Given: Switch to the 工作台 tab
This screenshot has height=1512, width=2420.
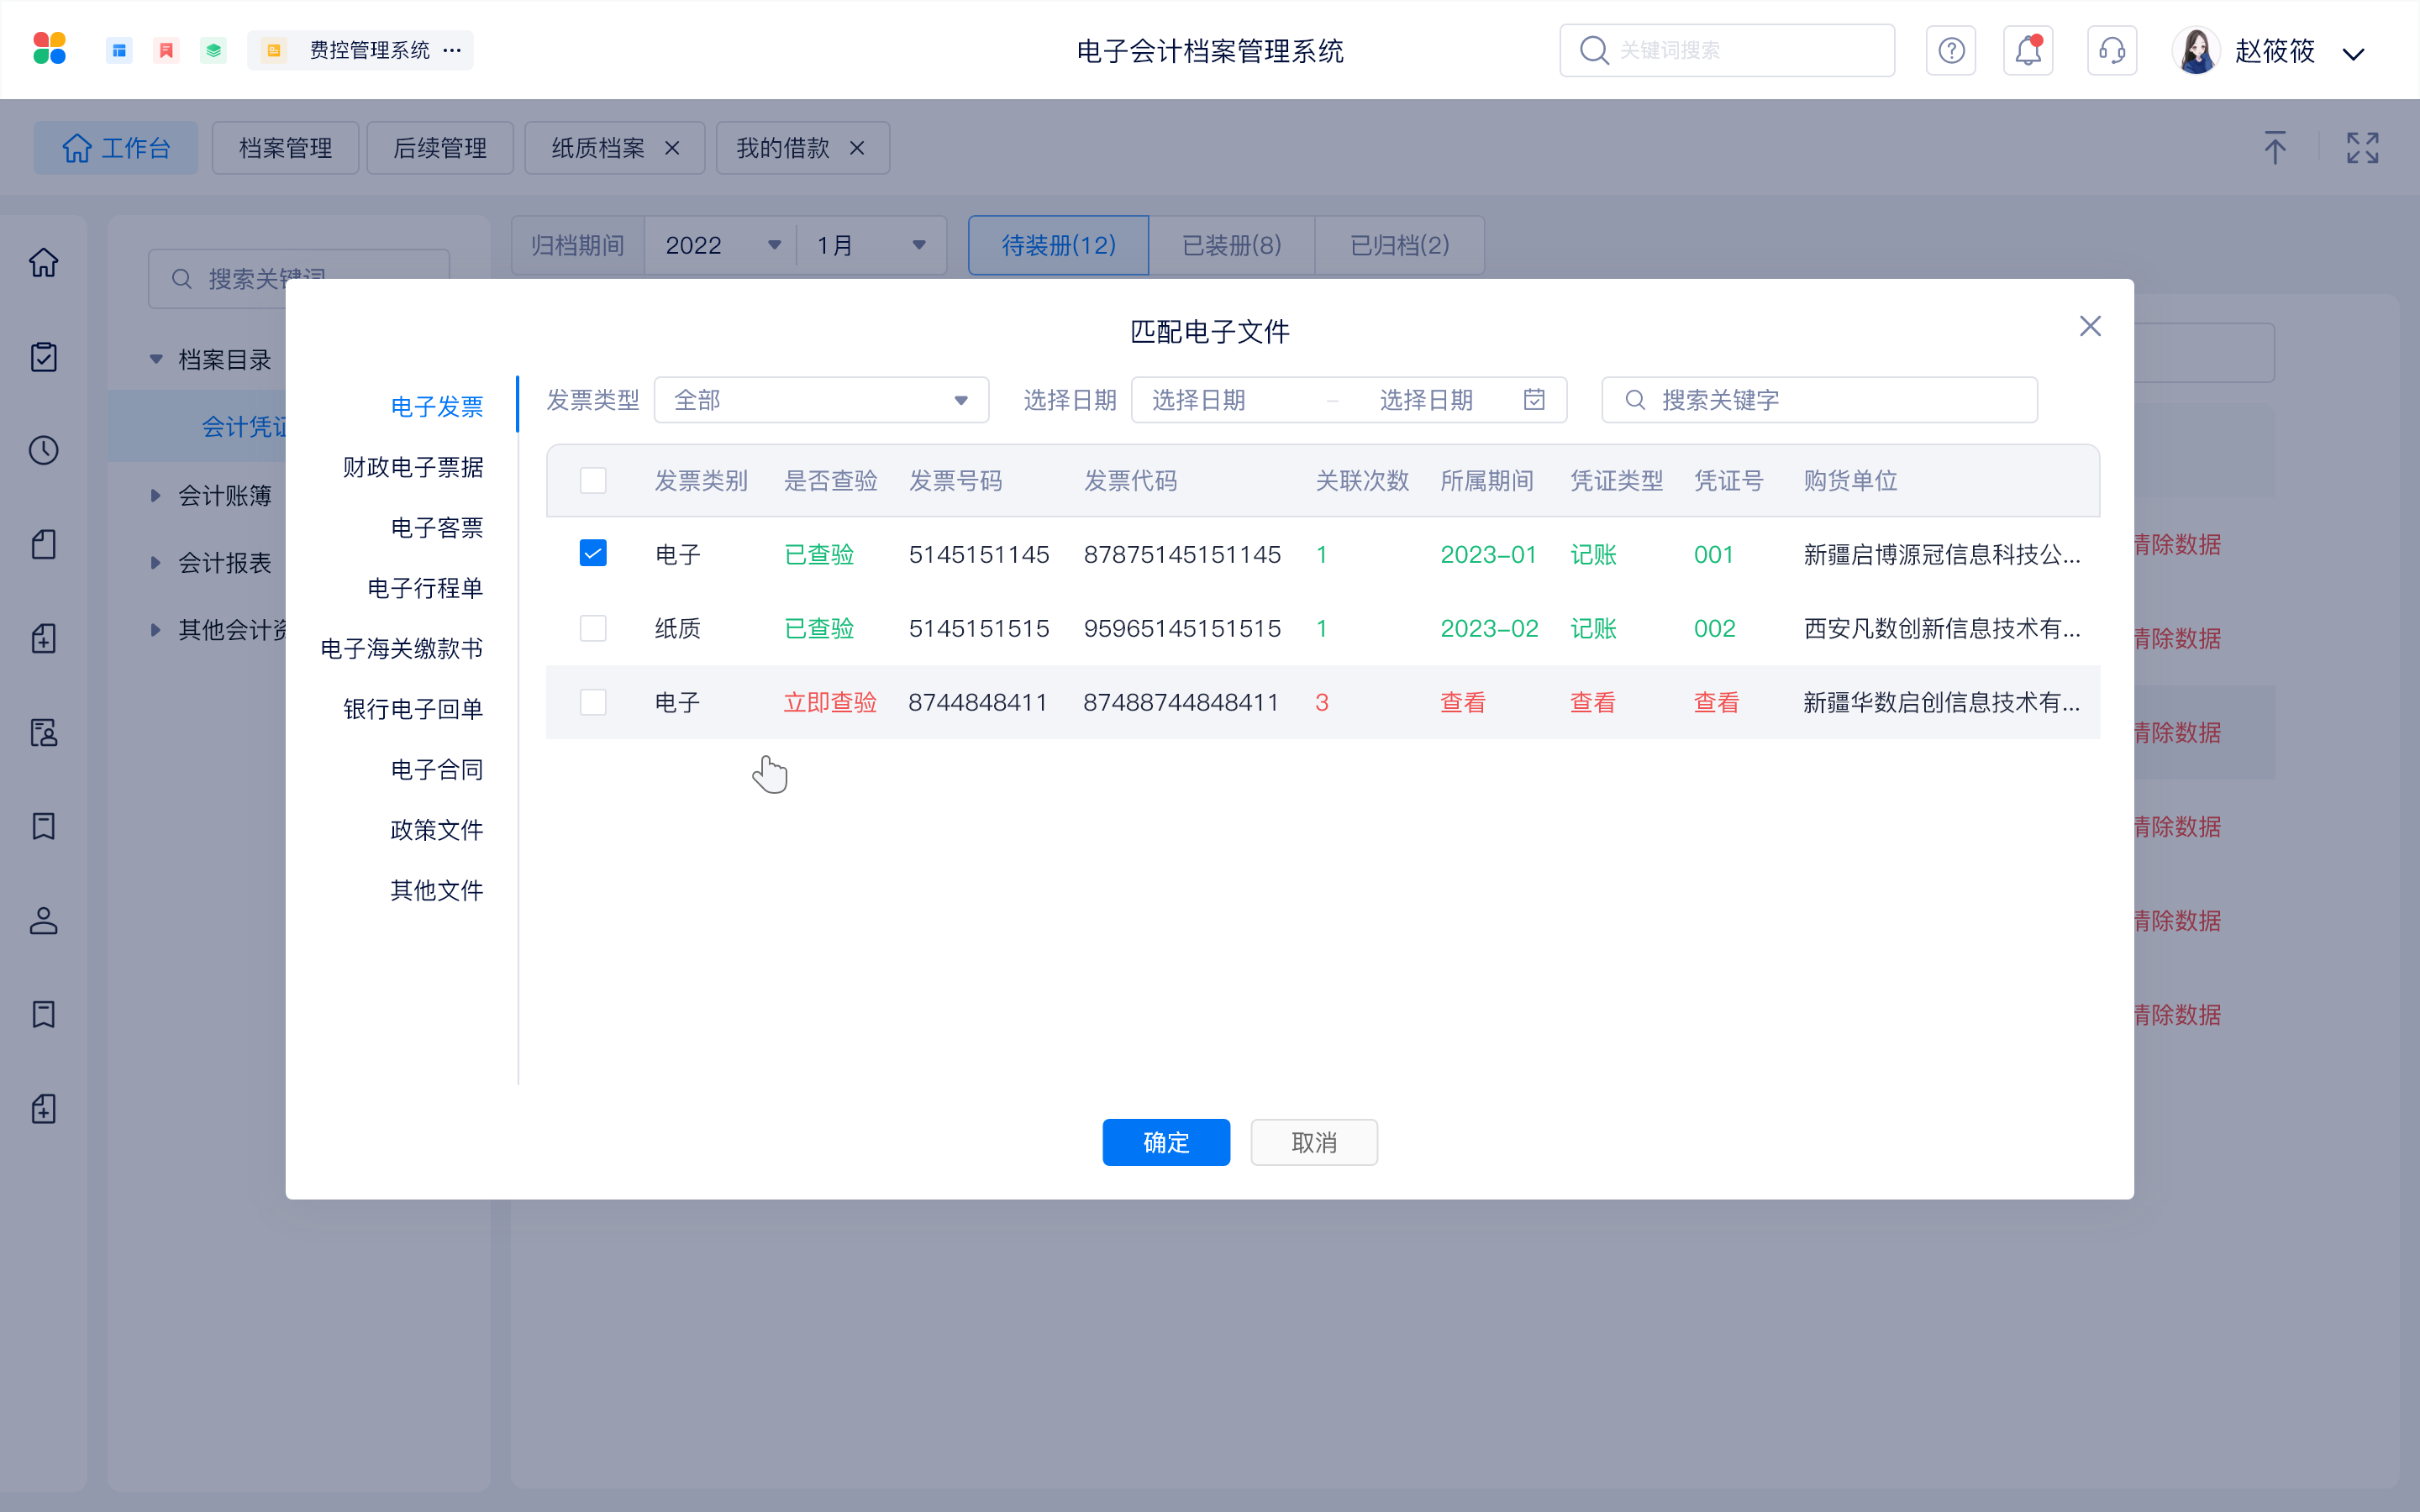Looking at the screenshot, I should click(116, 148).
